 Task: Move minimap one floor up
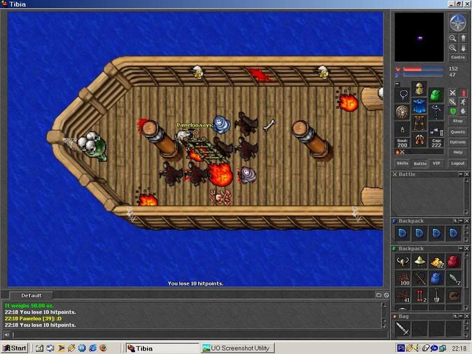[x=463, y=38]
